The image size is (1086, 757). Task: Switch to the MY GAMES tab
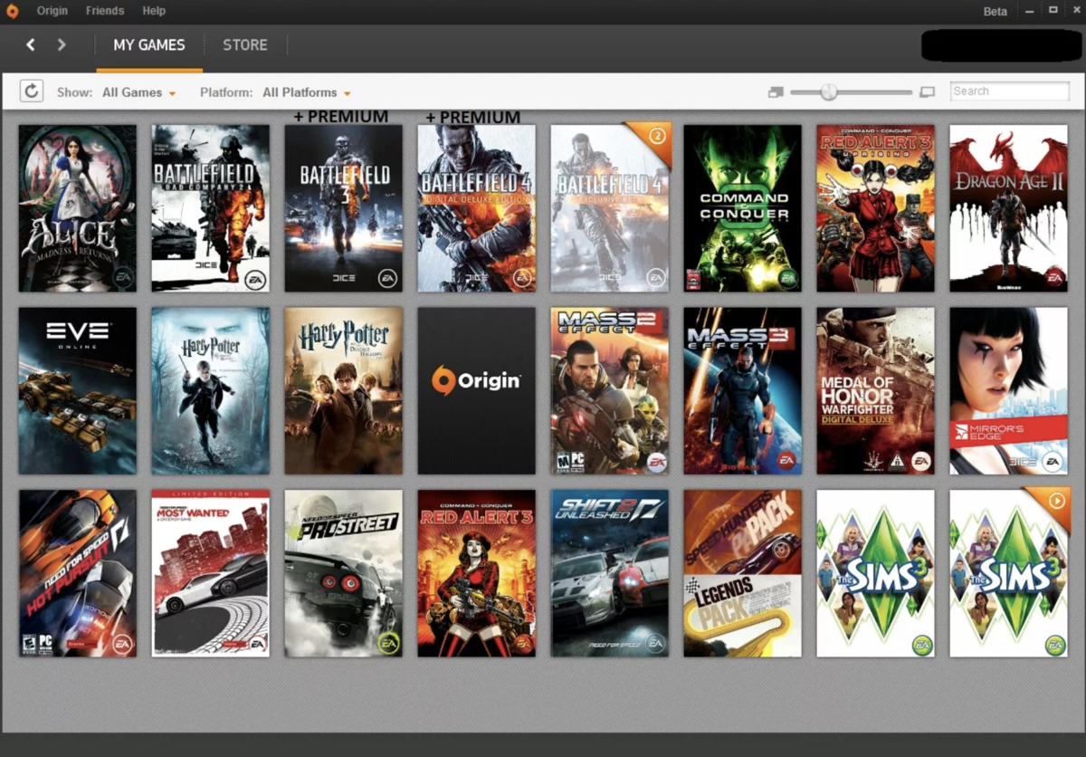[x=149, y=44]
